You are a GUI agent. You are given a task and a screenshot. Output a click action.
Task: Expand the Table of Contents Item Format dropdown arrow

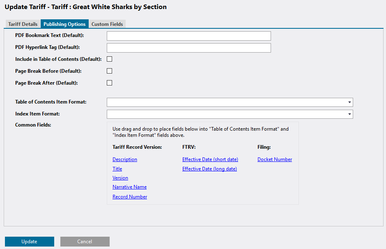(x=349, y=102)
